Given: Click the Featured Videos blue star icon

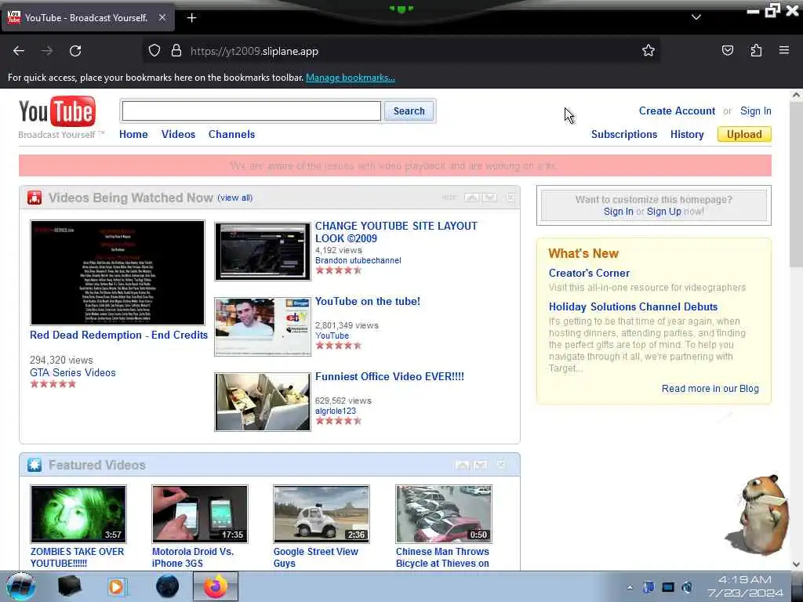Looking at the screenshot, I should [x=35, y=465].
